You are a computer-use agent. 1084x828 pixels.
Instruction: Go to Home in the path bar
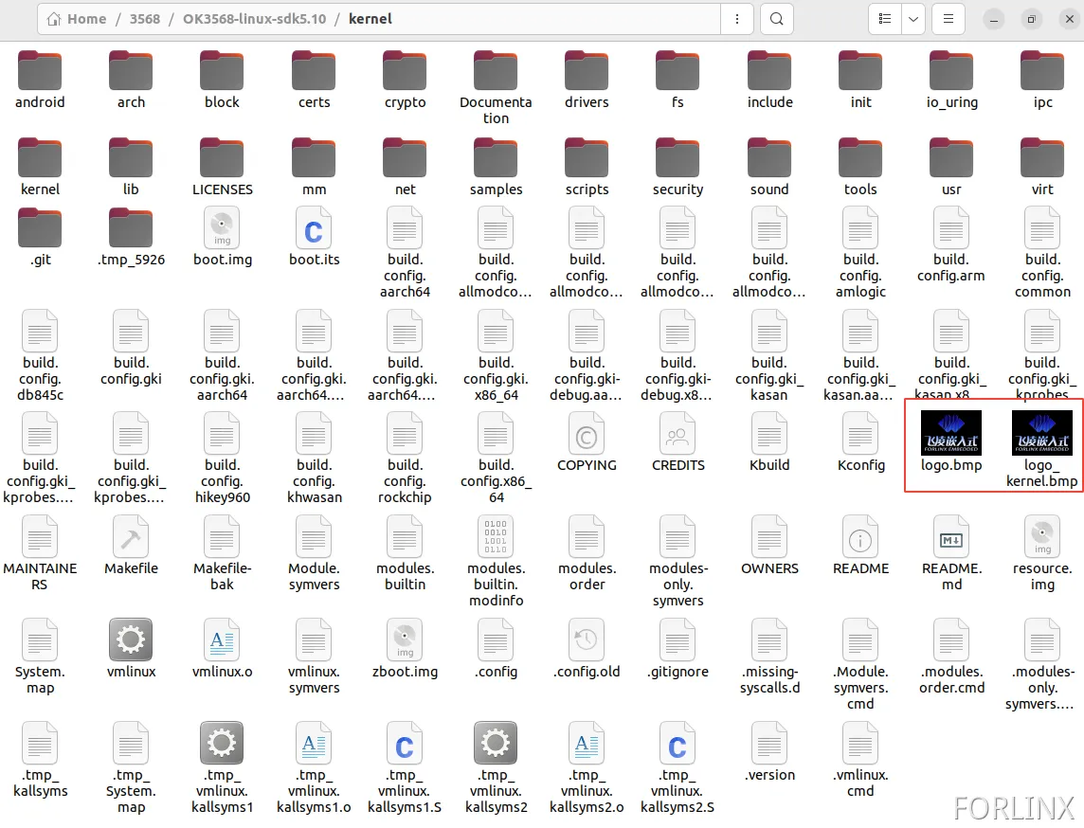point(77,19)
